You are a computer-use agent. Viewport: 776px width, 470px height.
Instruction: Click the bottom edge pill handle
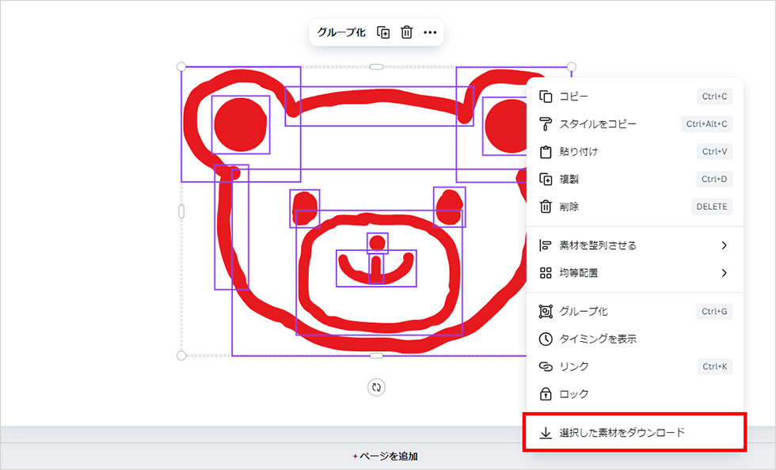(376, 356)
